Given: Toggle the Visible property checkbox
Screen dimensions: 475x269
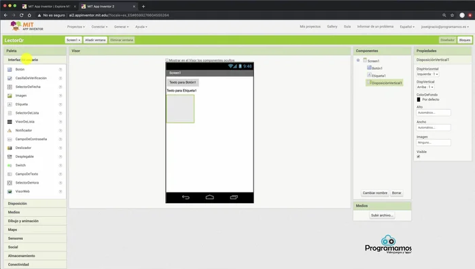Looking at the screenshot, I should point(419,157).
